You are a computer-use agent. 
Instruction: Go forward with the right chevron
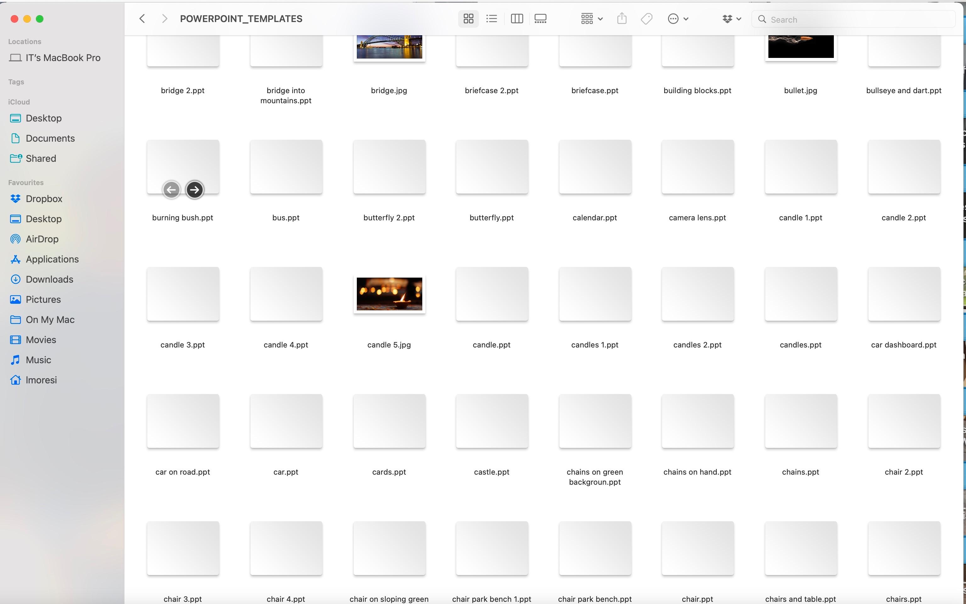tap(164, 19)
